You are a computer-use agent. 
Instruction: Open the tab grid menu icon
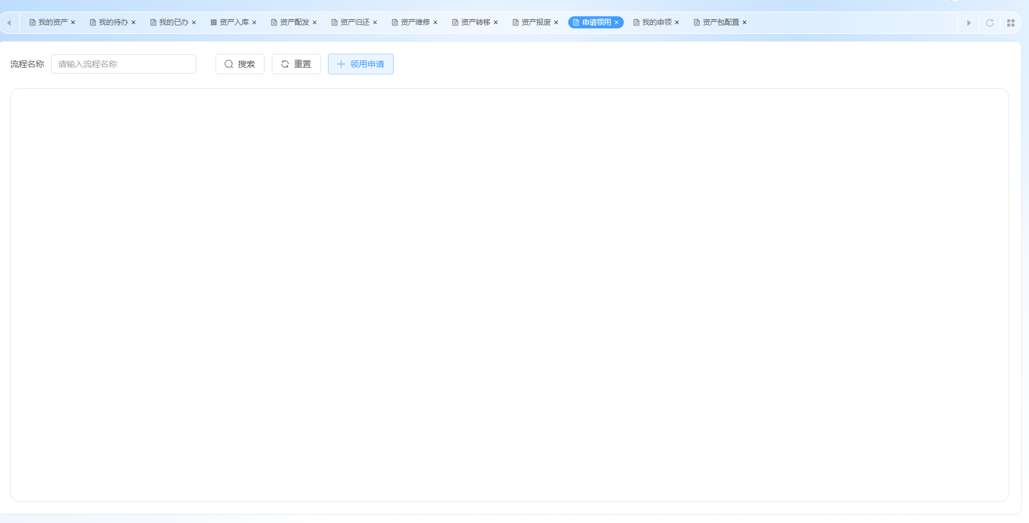[x=1011, y=23]
